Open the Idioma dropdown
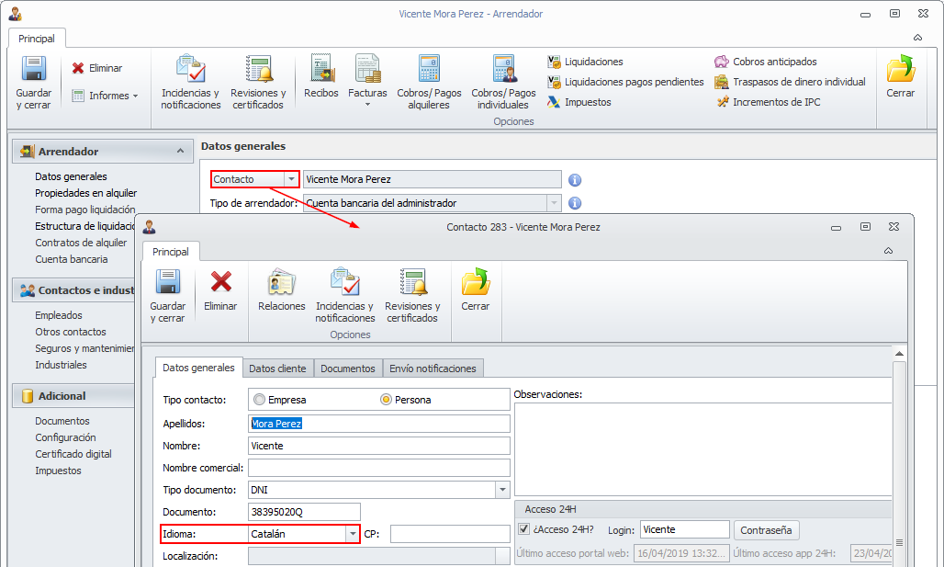 pyautogui.click(x=353, y=534)
